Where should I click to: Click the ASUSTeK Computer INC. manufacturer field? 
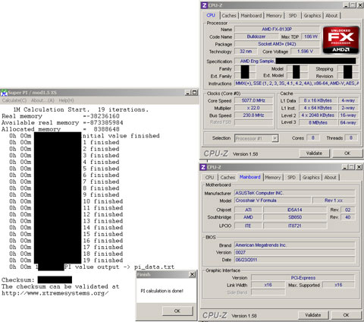point(295,193)
